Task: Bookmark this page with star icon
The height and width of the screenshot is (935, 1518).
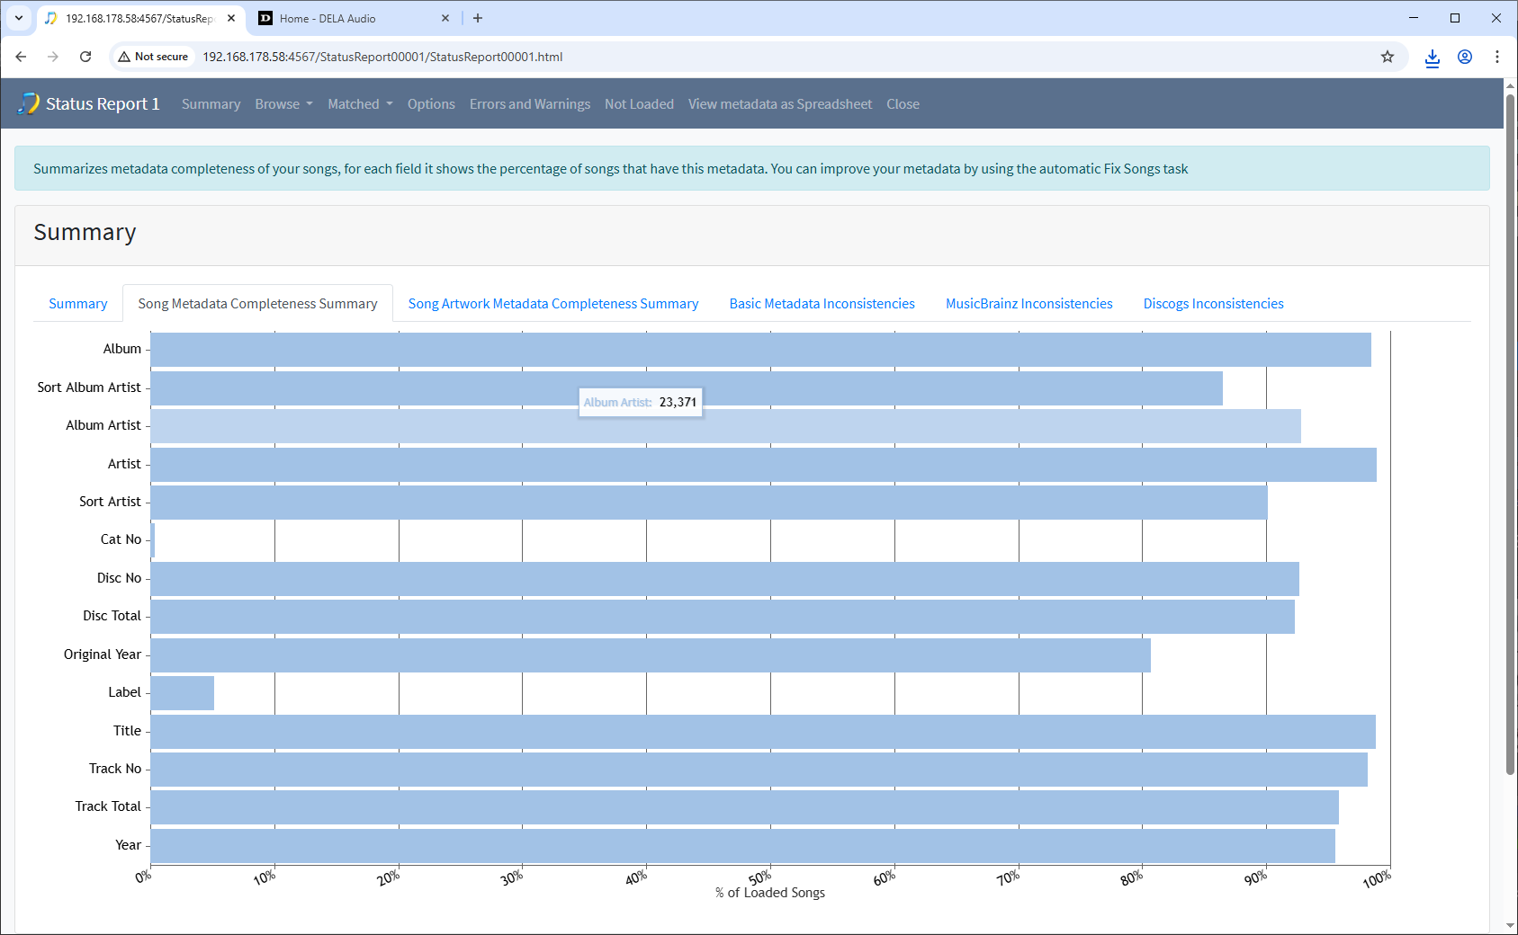Action: tap(1387, 57)
